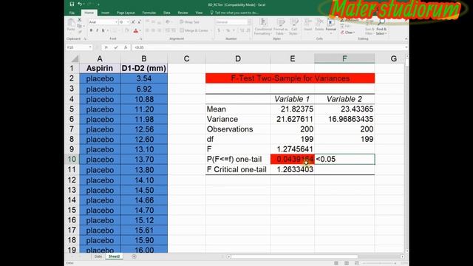Decrease font size with smaller A
The image size is (473, 266).
(139, 22)
